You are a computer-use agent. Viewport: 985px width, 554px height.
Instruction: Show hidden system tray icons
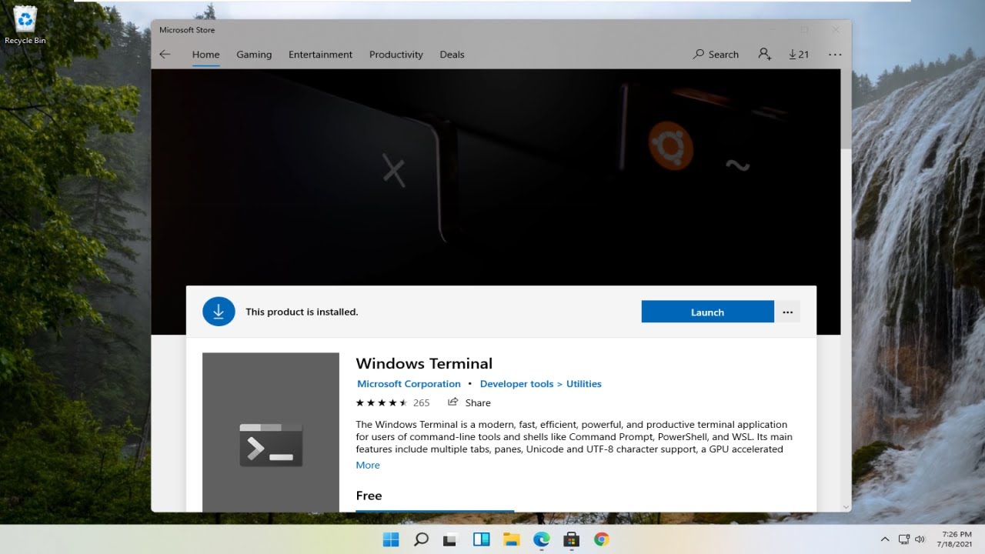coord(885,539)
